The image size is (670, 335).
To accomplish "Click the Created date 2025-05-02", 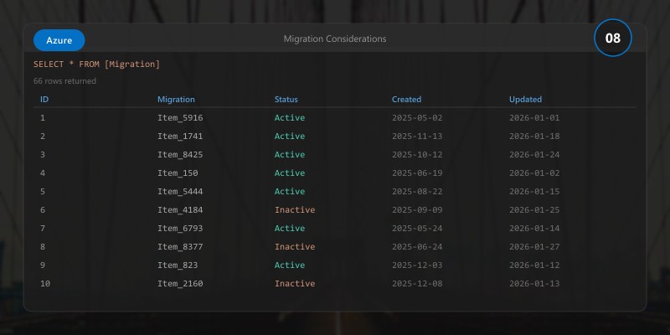I will pos(417,117).
